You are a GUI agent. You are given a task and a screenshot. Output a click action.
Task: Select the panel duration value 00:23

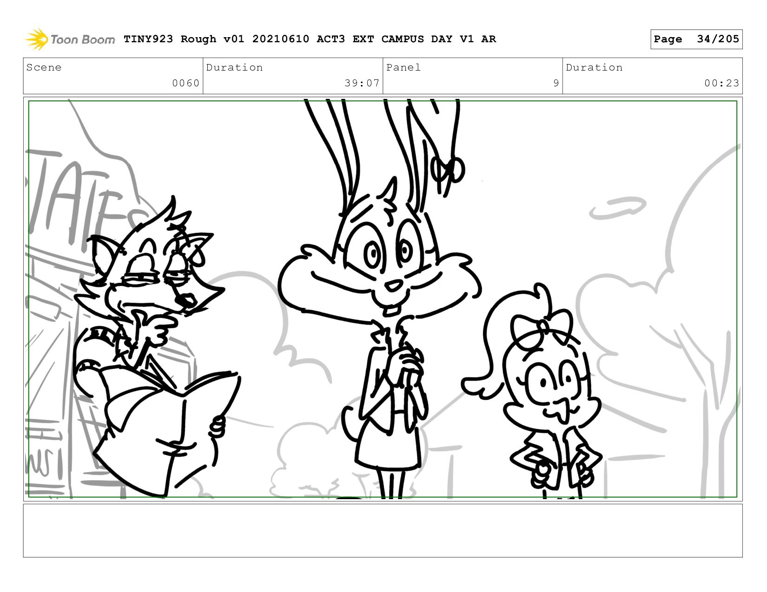click(x=721, y=83)
